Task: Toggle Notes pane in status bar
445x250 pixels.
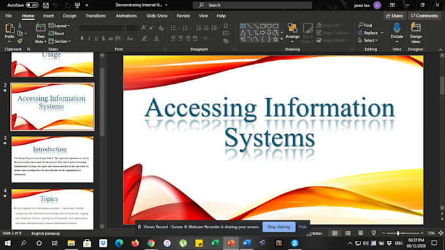Action: [x=315, y=233]
